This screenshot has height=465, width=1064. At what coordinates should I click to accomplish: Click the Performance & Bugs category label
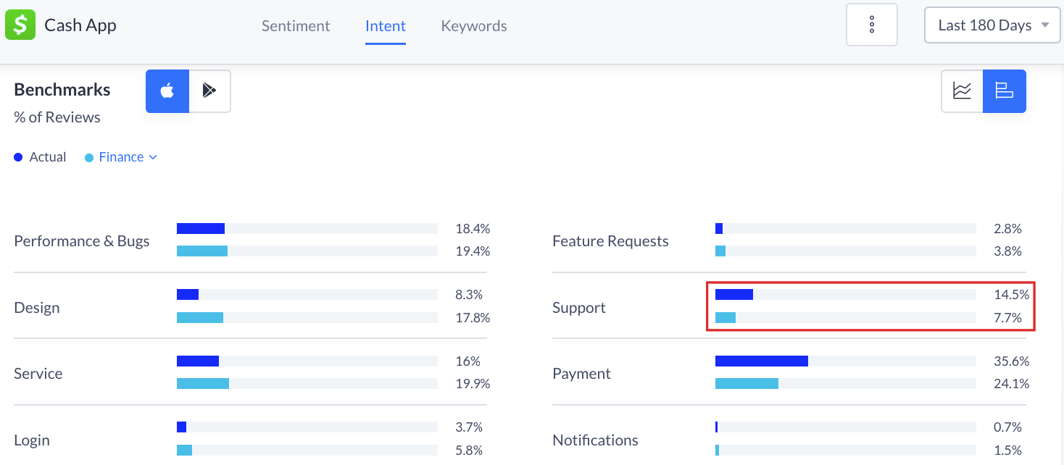coord(82,241)
